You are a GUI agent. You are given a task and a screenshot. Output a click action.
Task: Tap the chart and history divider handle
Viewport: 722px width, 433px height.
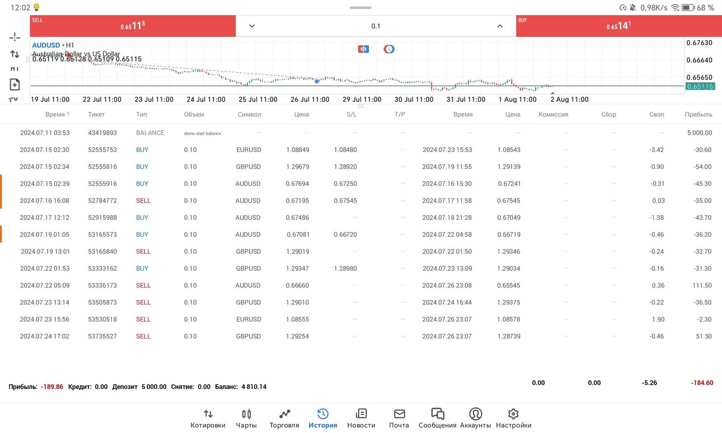tap(361, 106)
